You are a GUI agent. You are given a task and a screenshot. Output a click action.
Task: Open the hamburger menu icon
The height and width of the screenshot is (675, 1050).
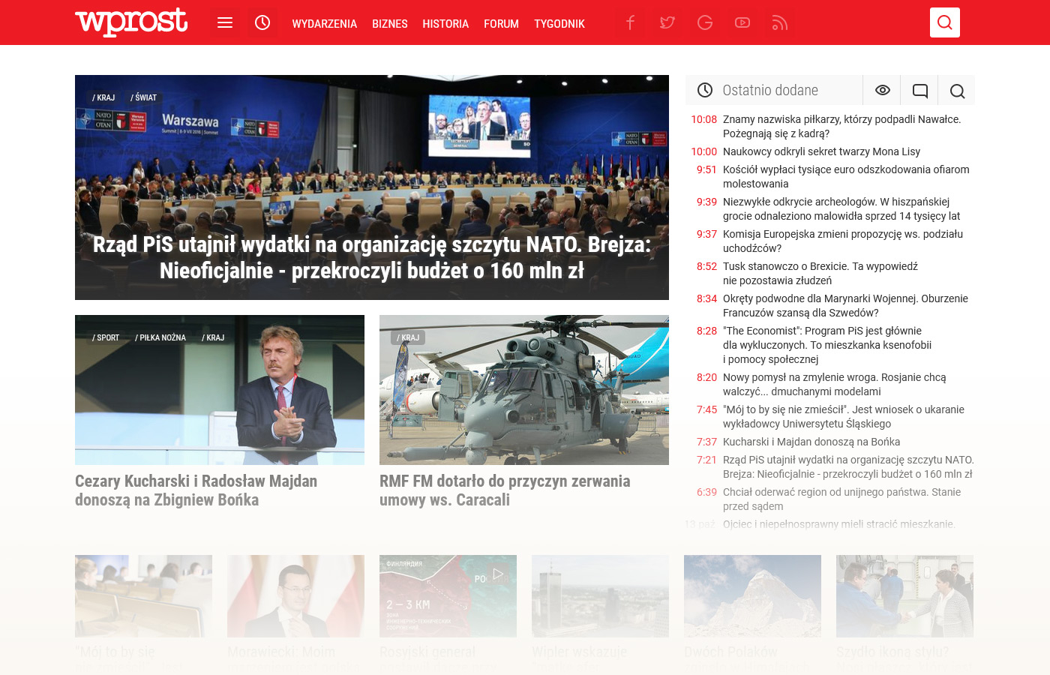(x=225, y=22)
